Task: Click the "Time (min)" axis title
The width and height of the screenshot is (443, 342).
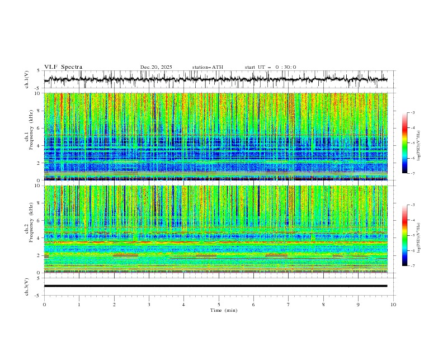Action: 224,310
